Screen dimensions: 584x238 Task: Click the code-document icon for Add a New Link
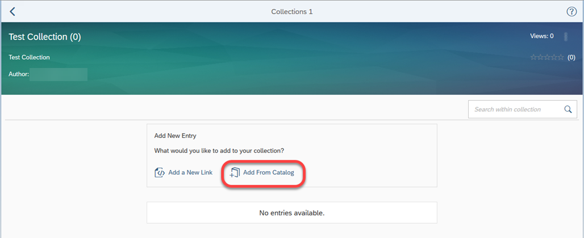[160, 173]
